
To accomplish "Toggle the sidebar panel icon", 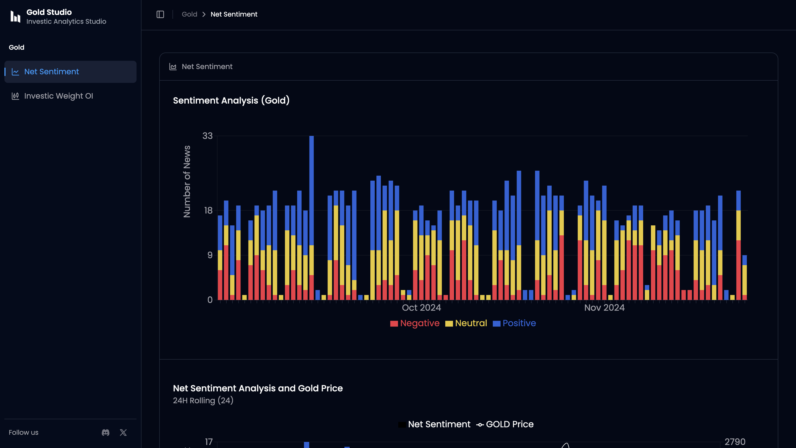I will 160,14.
